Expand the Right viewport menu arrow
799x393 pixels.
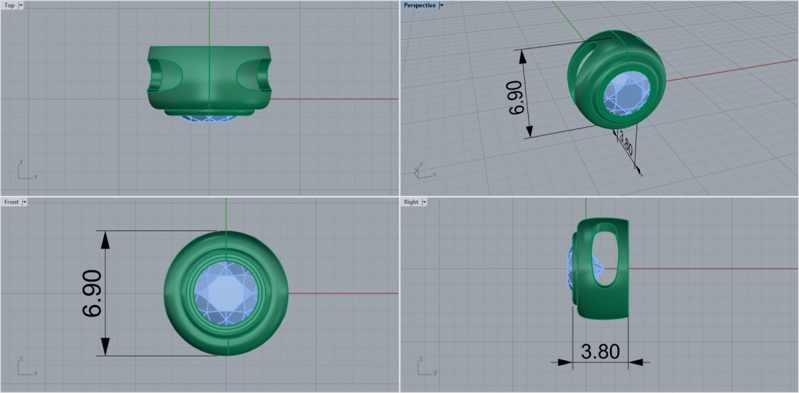coord(423,202)
